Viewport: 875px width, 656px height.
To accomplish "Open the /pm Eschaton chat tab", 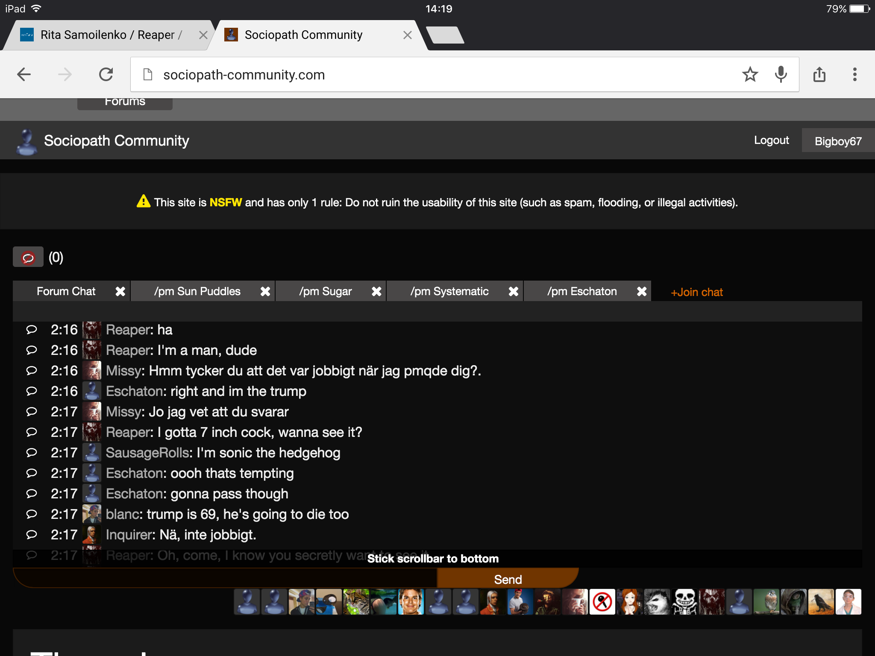I will click(582, 291).
